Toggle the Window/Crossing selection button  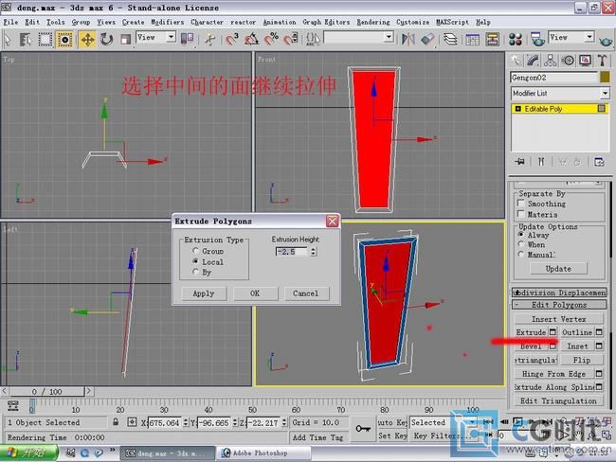(64, 39)
